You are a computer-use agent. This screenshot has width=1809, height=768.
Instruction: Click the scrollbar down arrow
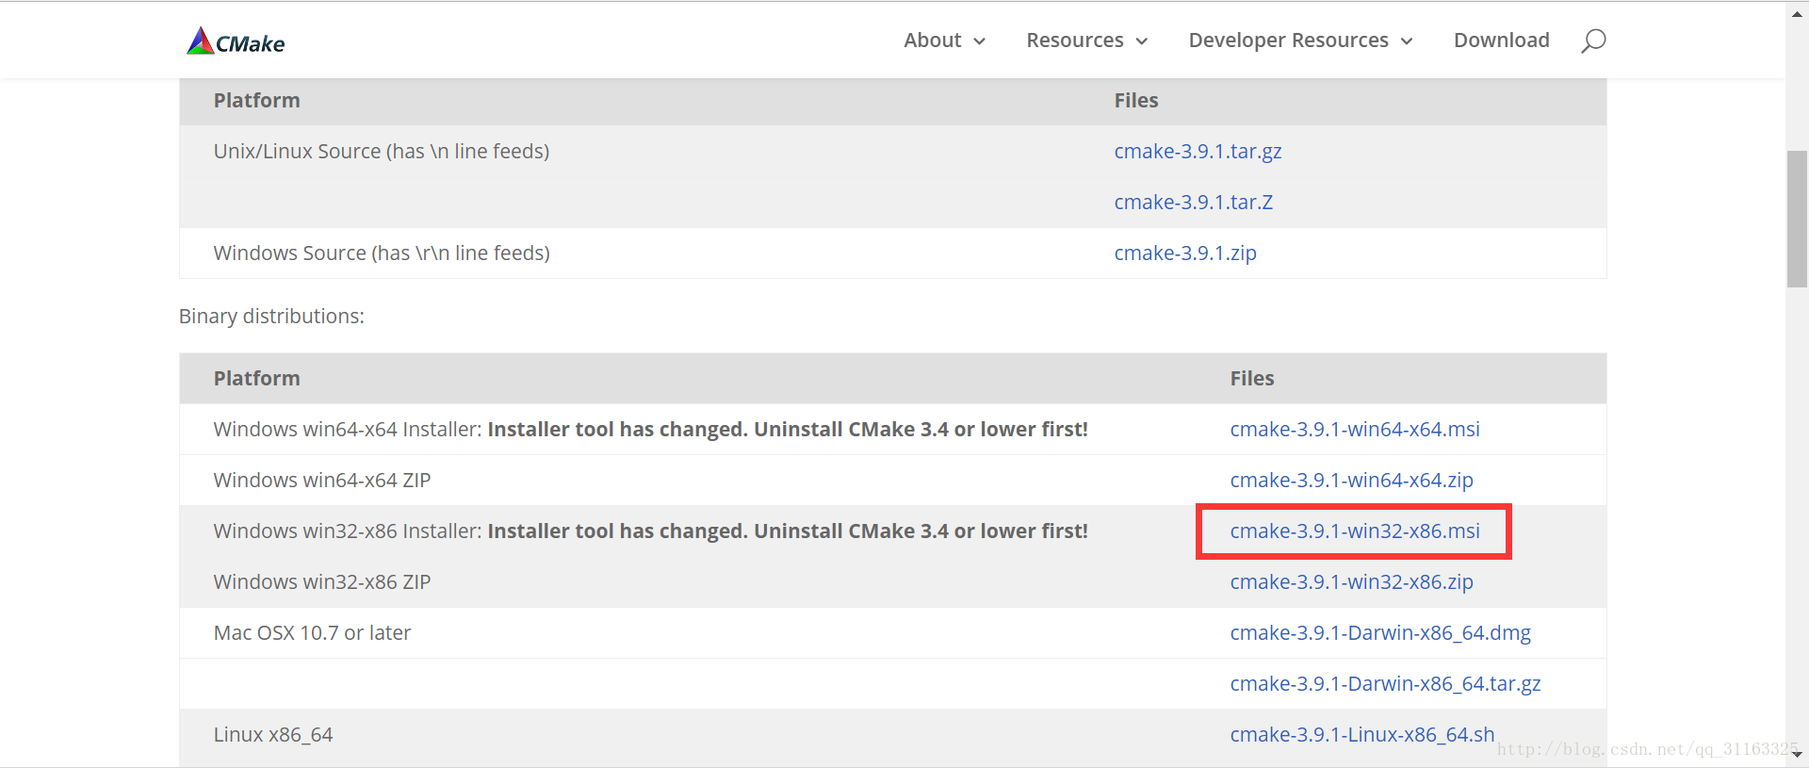1798,755
